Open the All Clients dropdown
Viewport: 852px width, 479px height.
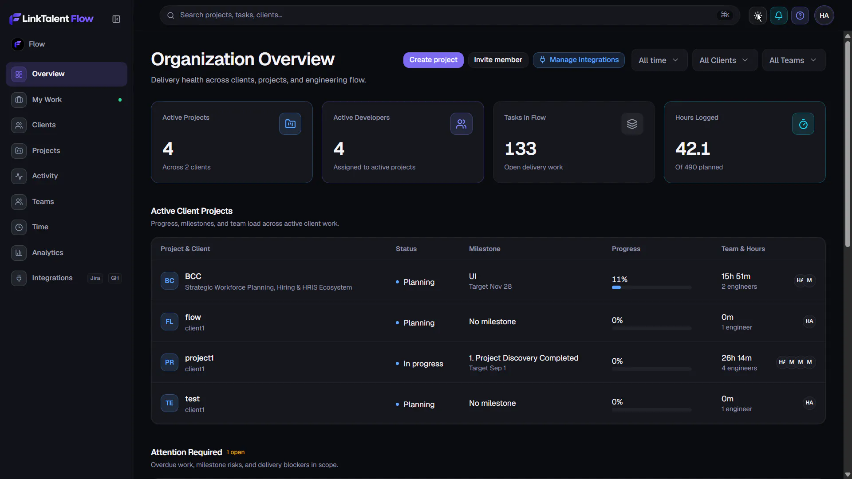point(725,60)
